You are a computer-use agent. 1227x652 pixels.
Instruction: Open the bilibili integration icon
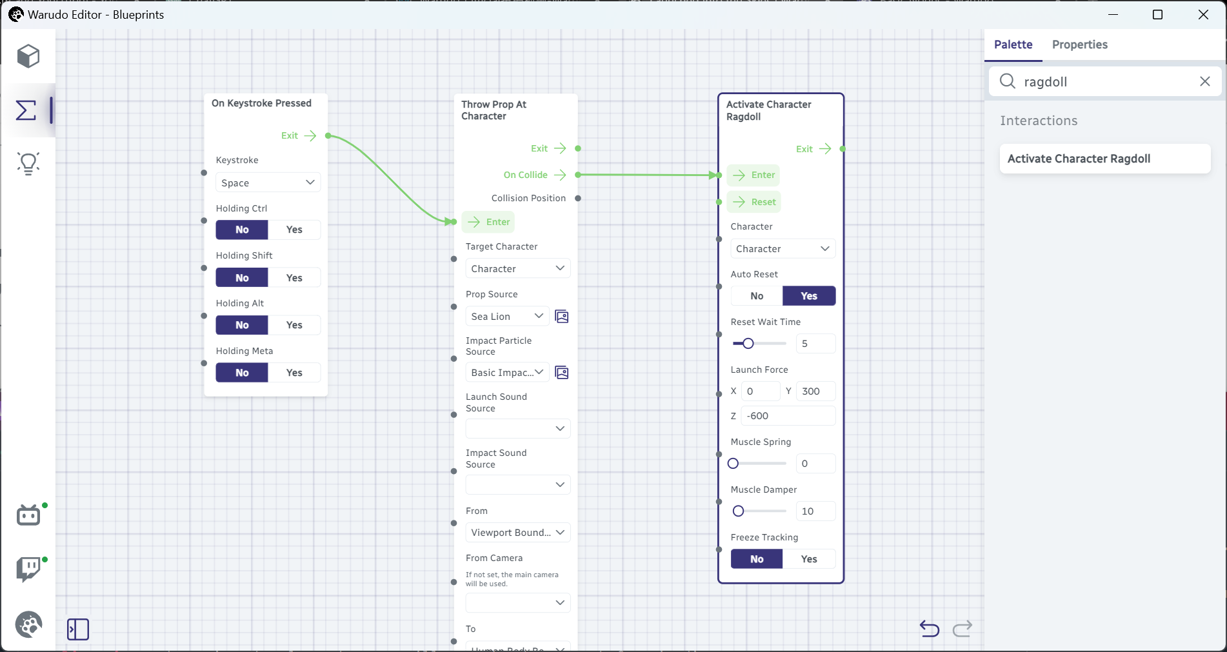28,515
